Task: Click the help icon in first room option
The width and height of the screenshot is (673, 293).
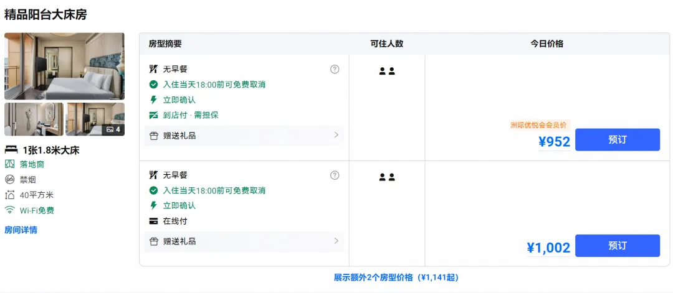Action: [335, 69]
